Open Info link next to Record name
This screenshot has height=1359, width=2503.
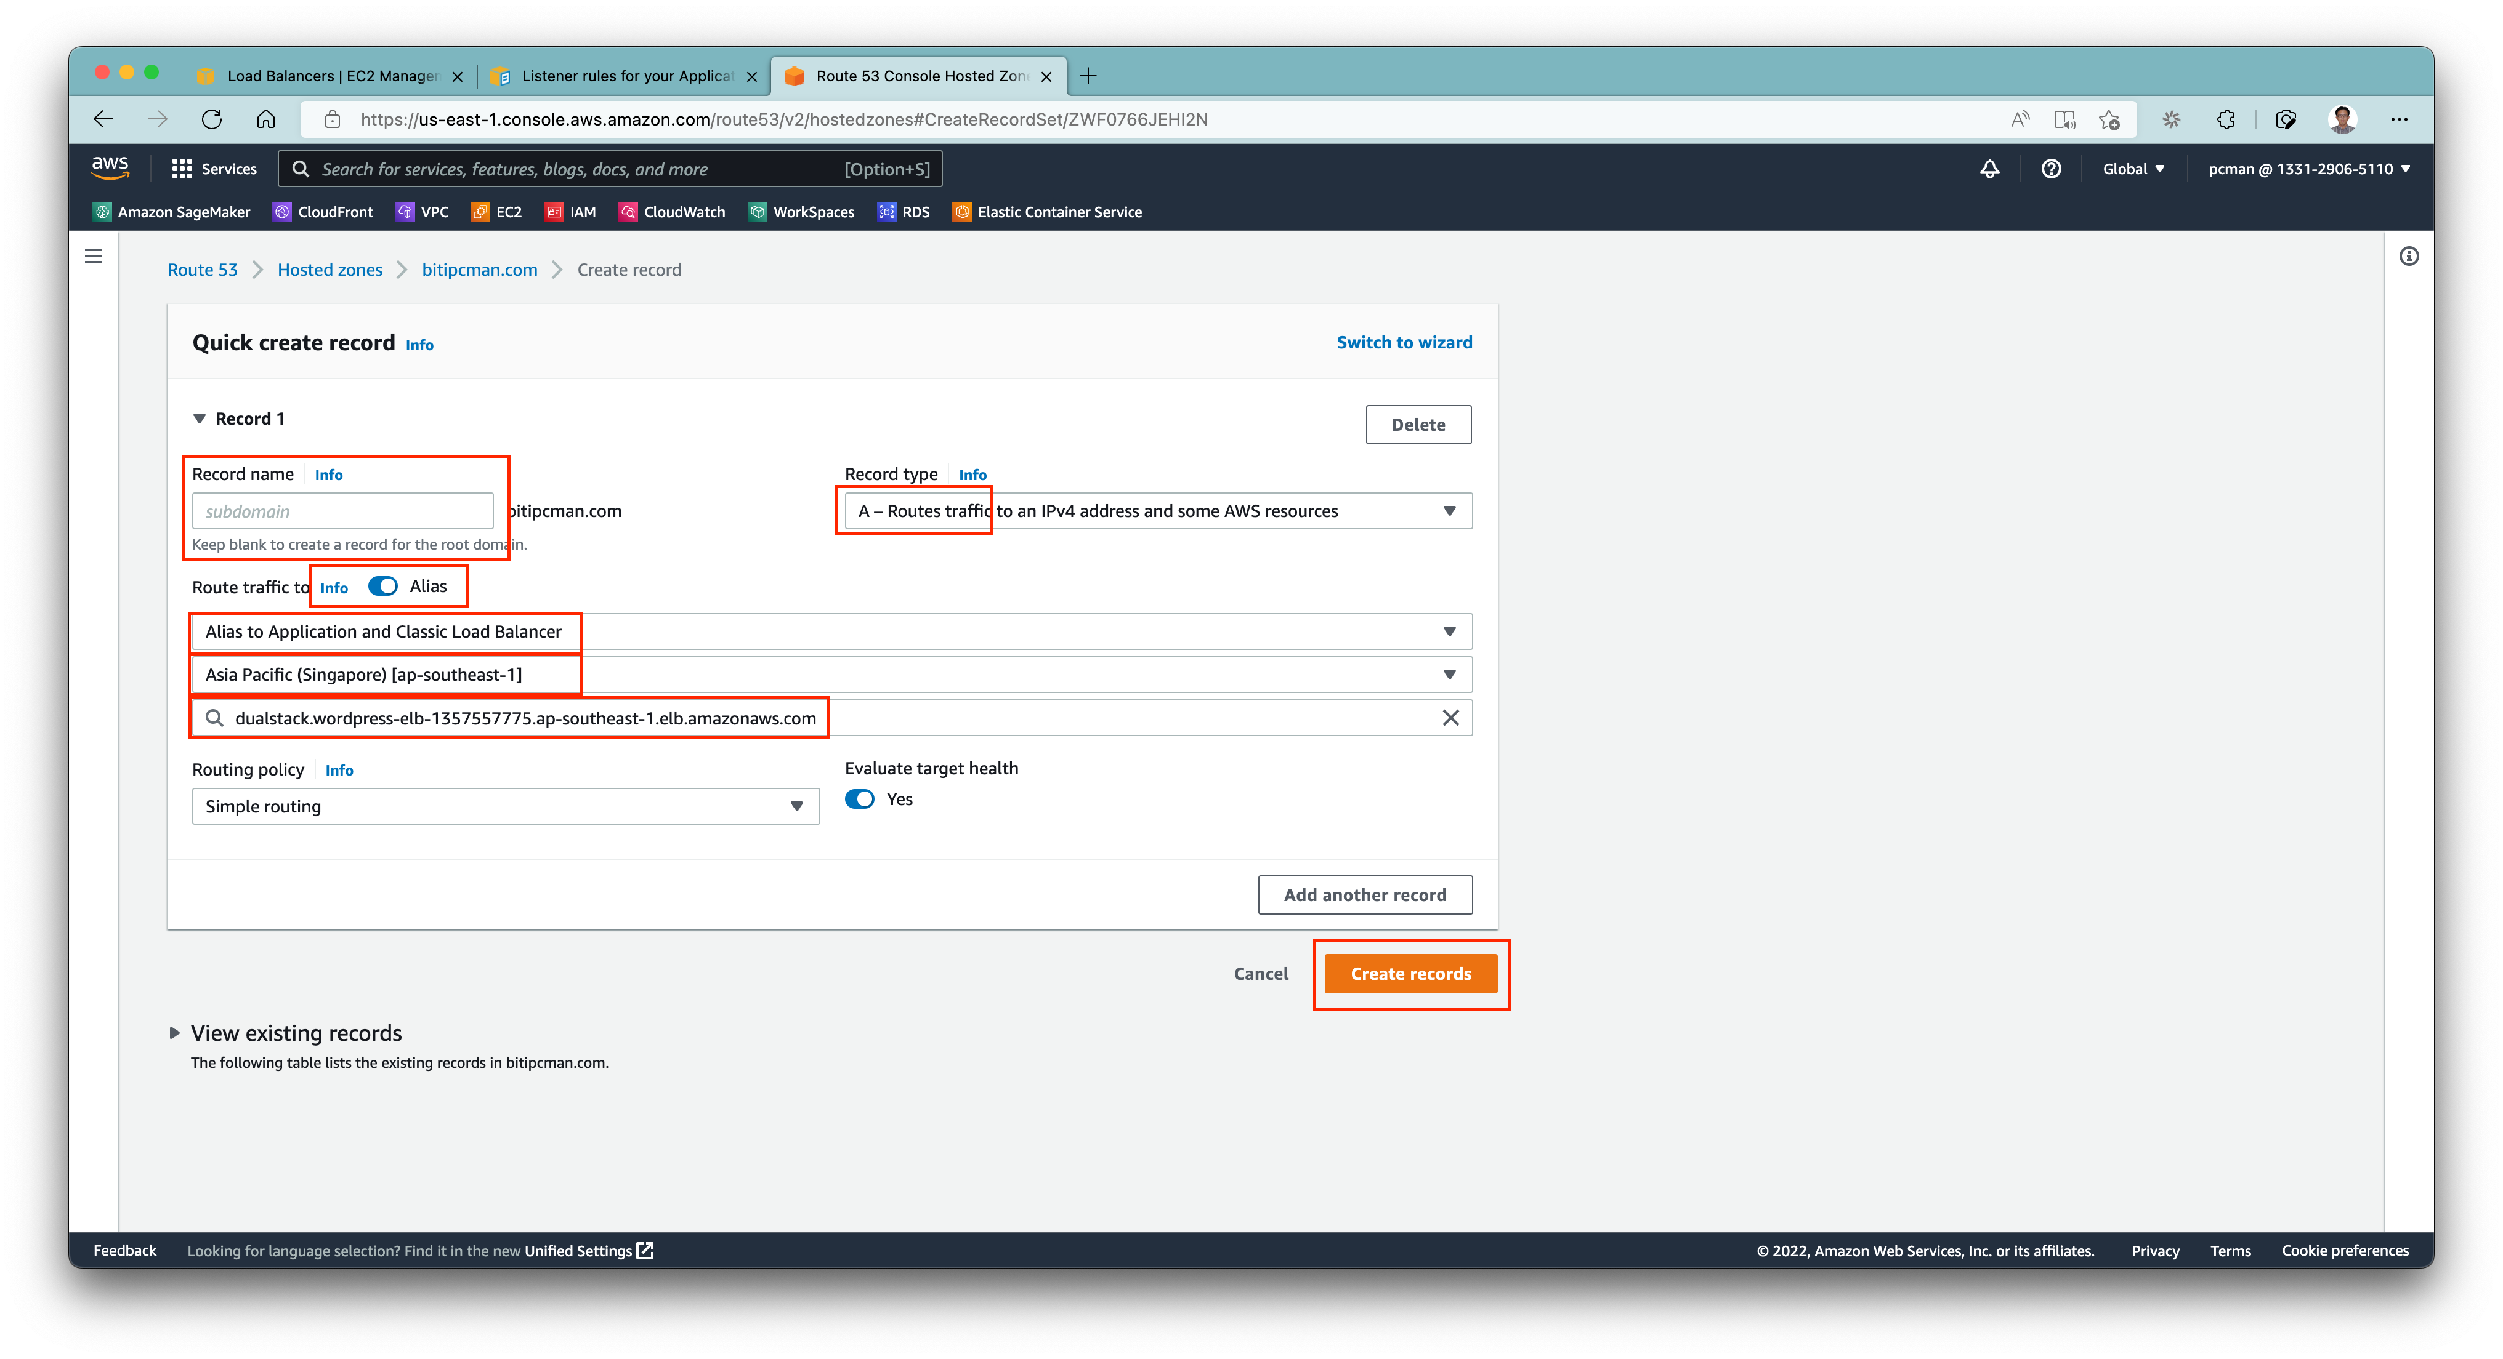click(x=328, y=475)
